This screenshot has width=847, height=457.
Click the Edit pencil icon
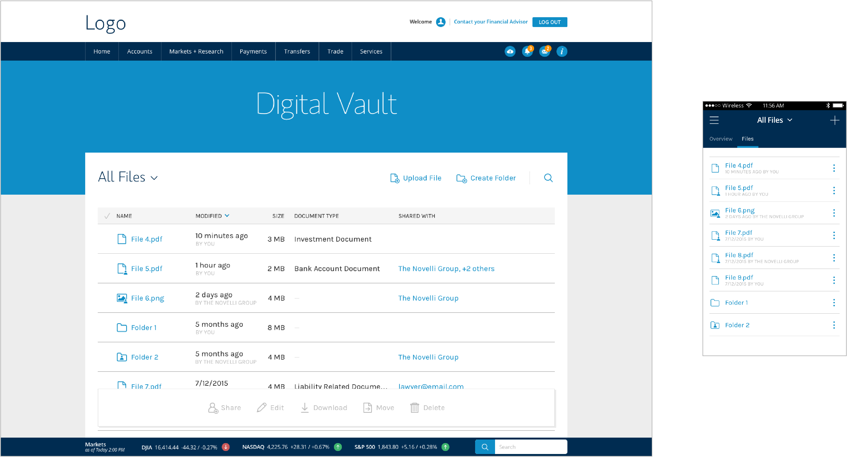point(261,408)
